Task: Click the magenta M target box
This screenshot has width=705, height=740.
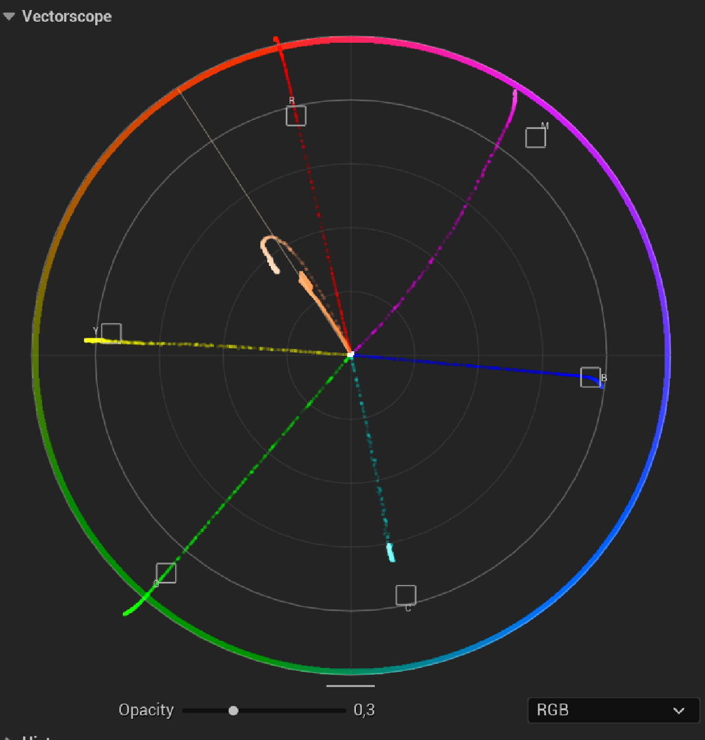Action: click(535, 137)
